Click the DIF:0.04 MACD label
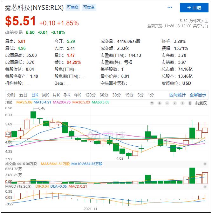 point(42,186)
